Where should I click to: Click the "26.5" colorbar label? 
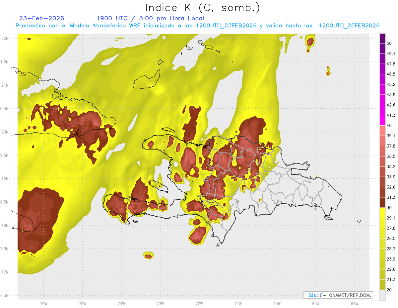[391, 239]
